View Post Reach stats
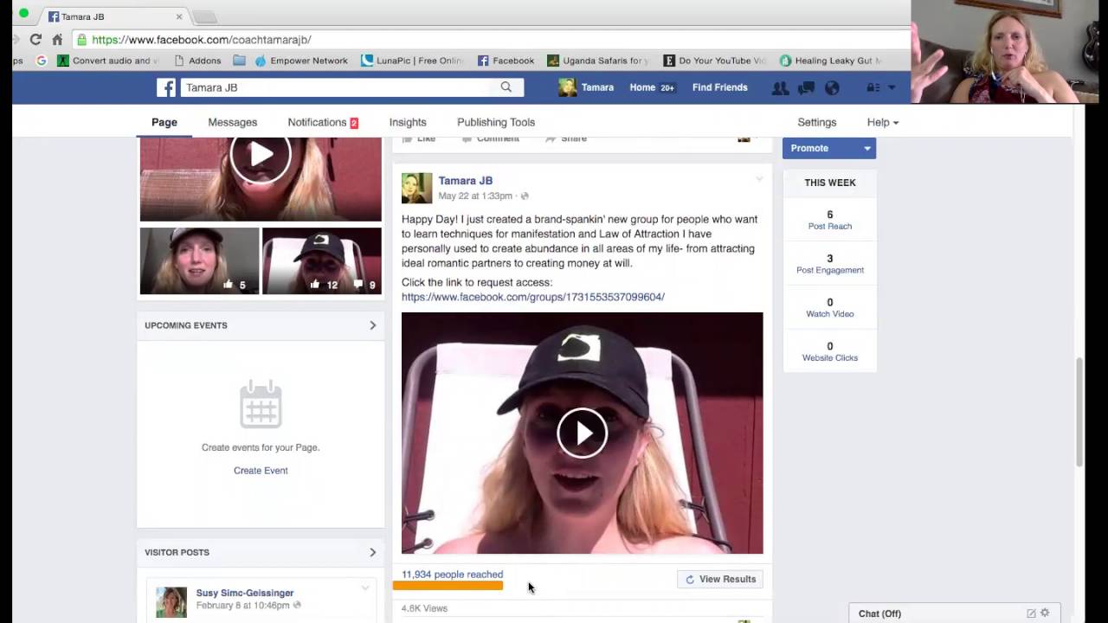The width and height of the screenshot is (1108, 623). [x=830, y=220]
